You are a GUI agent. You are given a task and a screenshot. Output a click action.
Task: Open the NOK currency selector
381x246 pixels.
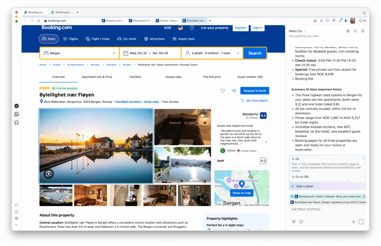coord(167,28)
